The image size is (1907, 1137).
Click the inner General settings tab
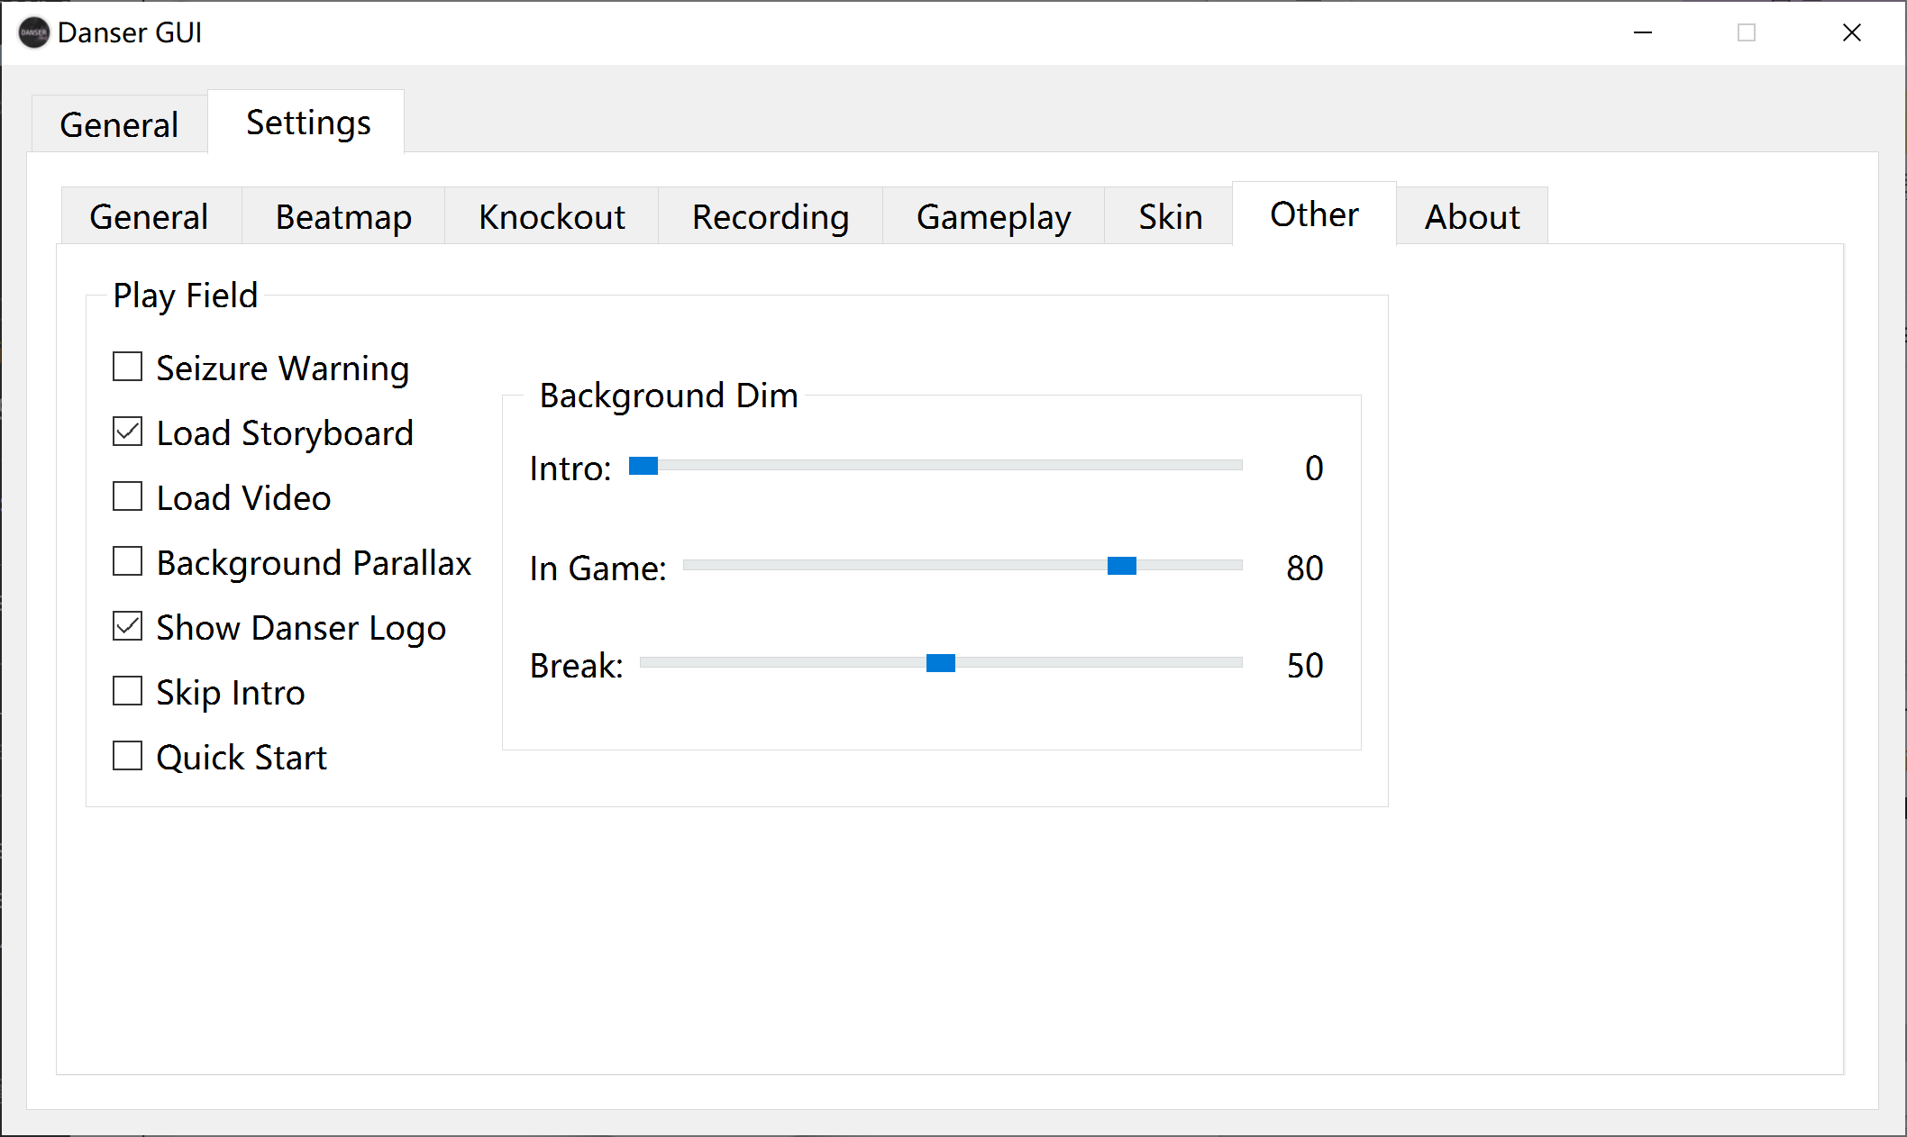[x=149, y=217]
